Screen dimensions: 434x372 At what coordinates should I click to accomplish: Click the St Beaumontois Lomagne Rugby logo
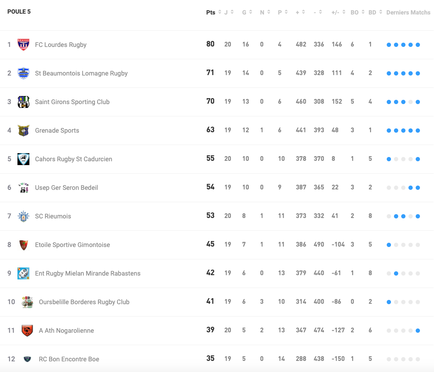point(23,73)
